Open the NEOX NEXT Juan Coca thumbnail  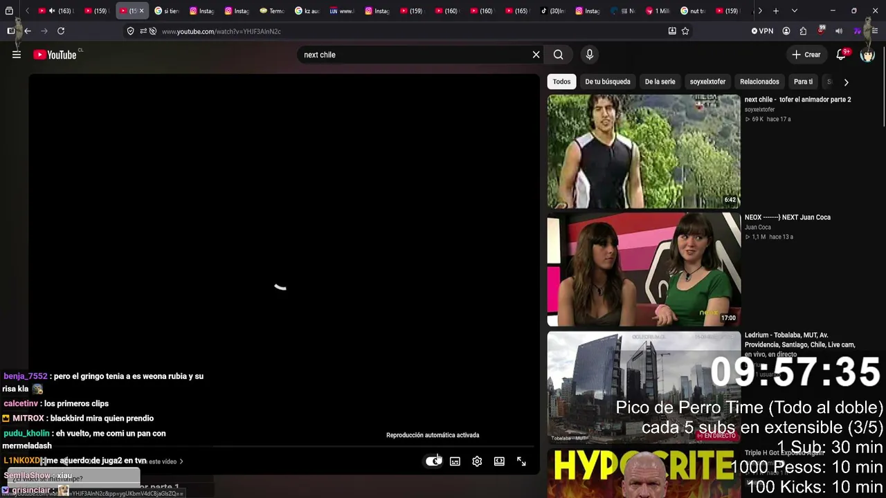pyautogui.click(x=644, y=269)
